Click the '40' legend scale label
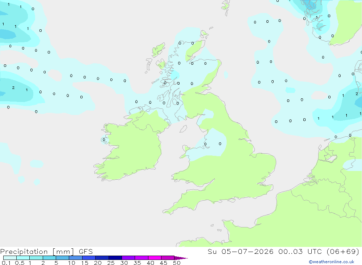362x265 pixels. coord(151,263)
